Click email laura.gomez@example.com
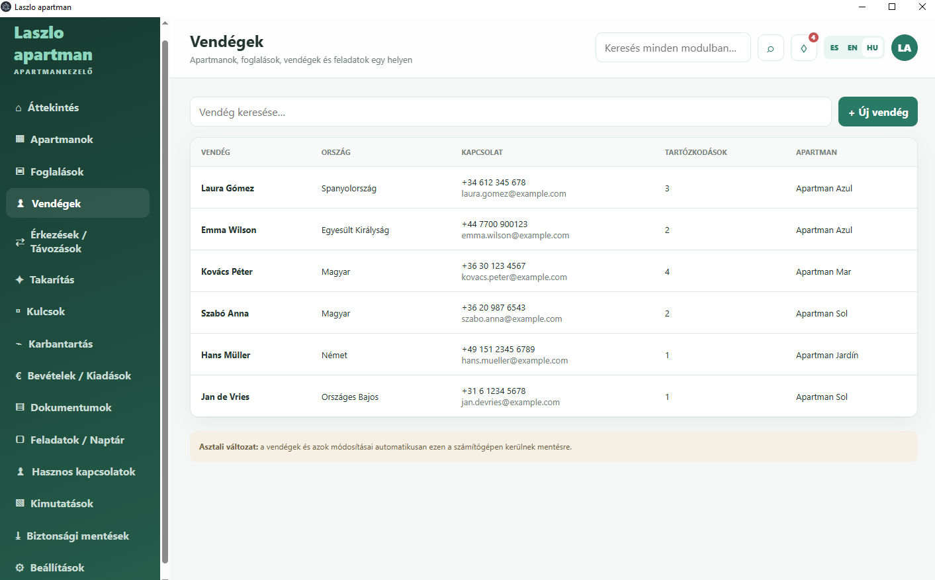Image resolution: width=935 pixels, height=580 pixels. click(x=513, y=194)
